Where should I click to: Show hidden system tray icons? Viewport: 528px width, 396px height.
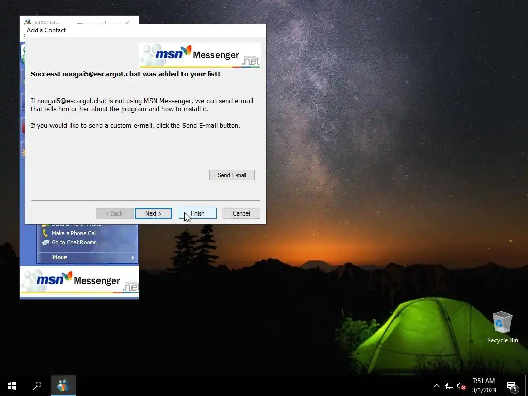[436, 386]
